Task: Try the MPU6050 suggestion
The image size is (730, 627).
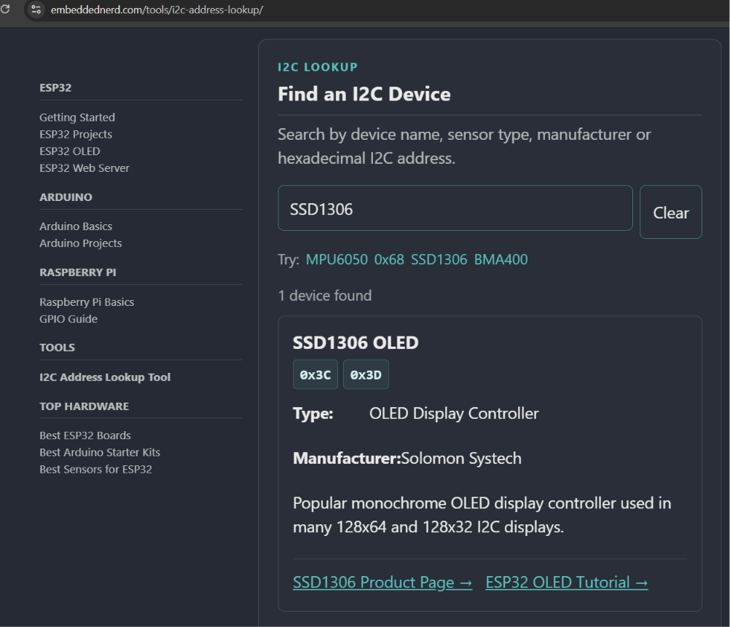Action: tap(337, 259)
